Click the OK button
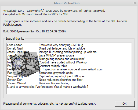This screenshot has height=110, width=138. point(125,104)
